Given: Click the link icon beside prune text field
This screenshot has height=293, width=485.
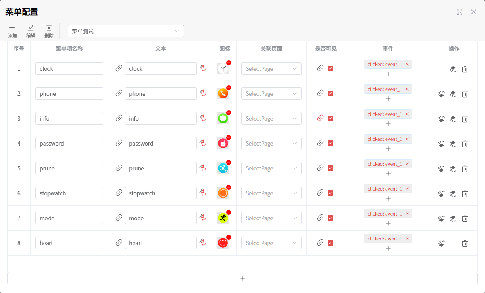Looking at the screenshot, I should [x=119, y=168].
